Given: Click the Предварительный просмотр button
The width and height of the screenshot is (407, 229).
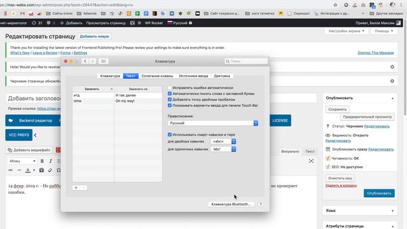Looking at the screenshot, I should click(x=368, y=117).
